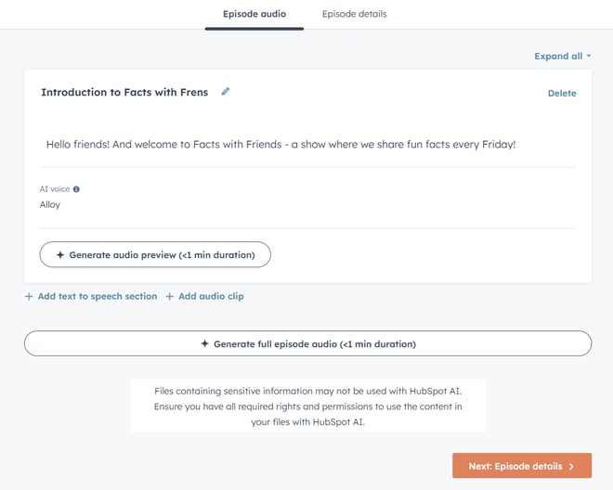Delete the Introduction section
Screen dimensions: 613x490
[562, 94]
